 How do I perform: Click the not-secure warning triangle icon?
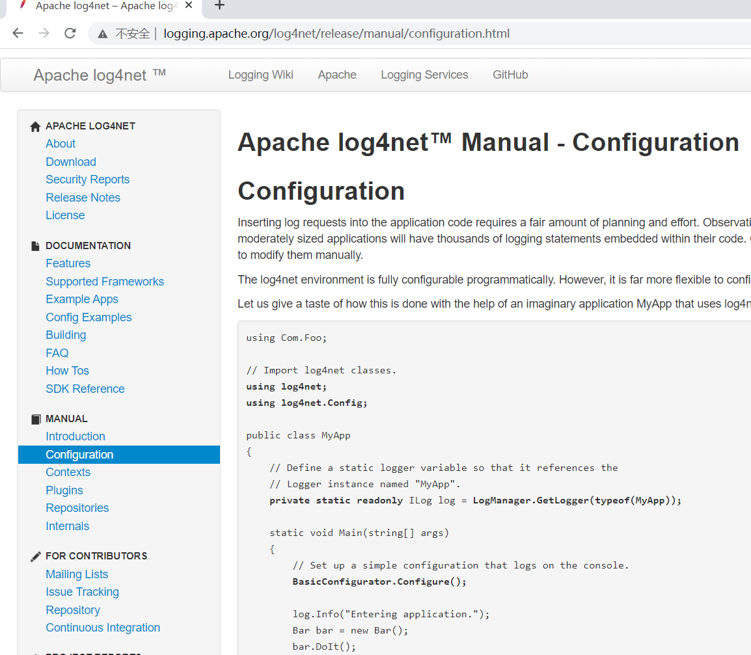click(102, 34)
